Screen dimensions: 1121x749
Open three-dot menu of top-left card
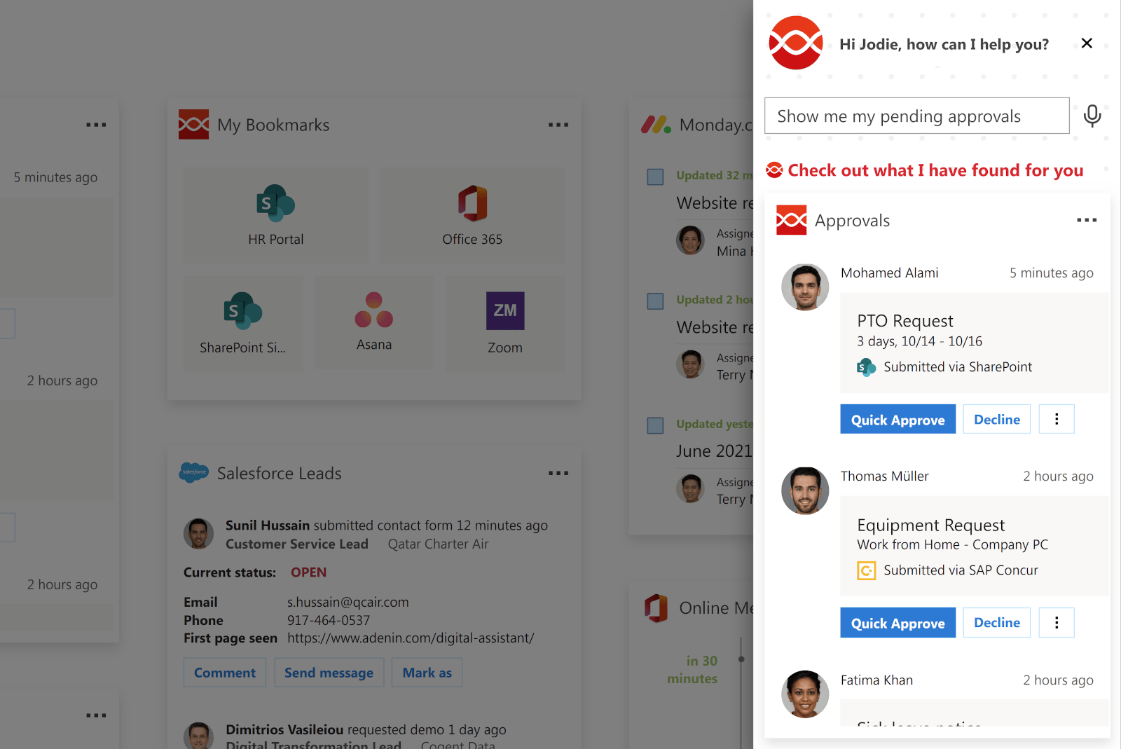96,125
